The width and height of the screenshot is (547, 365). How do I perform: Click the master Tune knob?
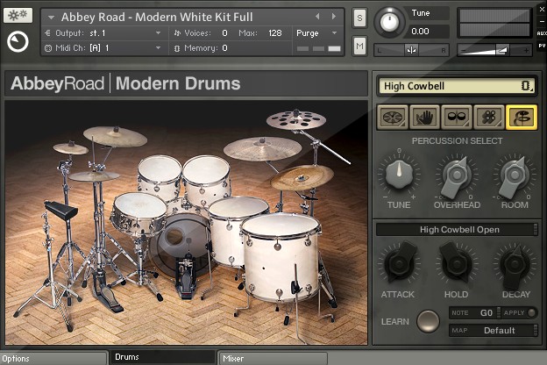coord(389,22)
